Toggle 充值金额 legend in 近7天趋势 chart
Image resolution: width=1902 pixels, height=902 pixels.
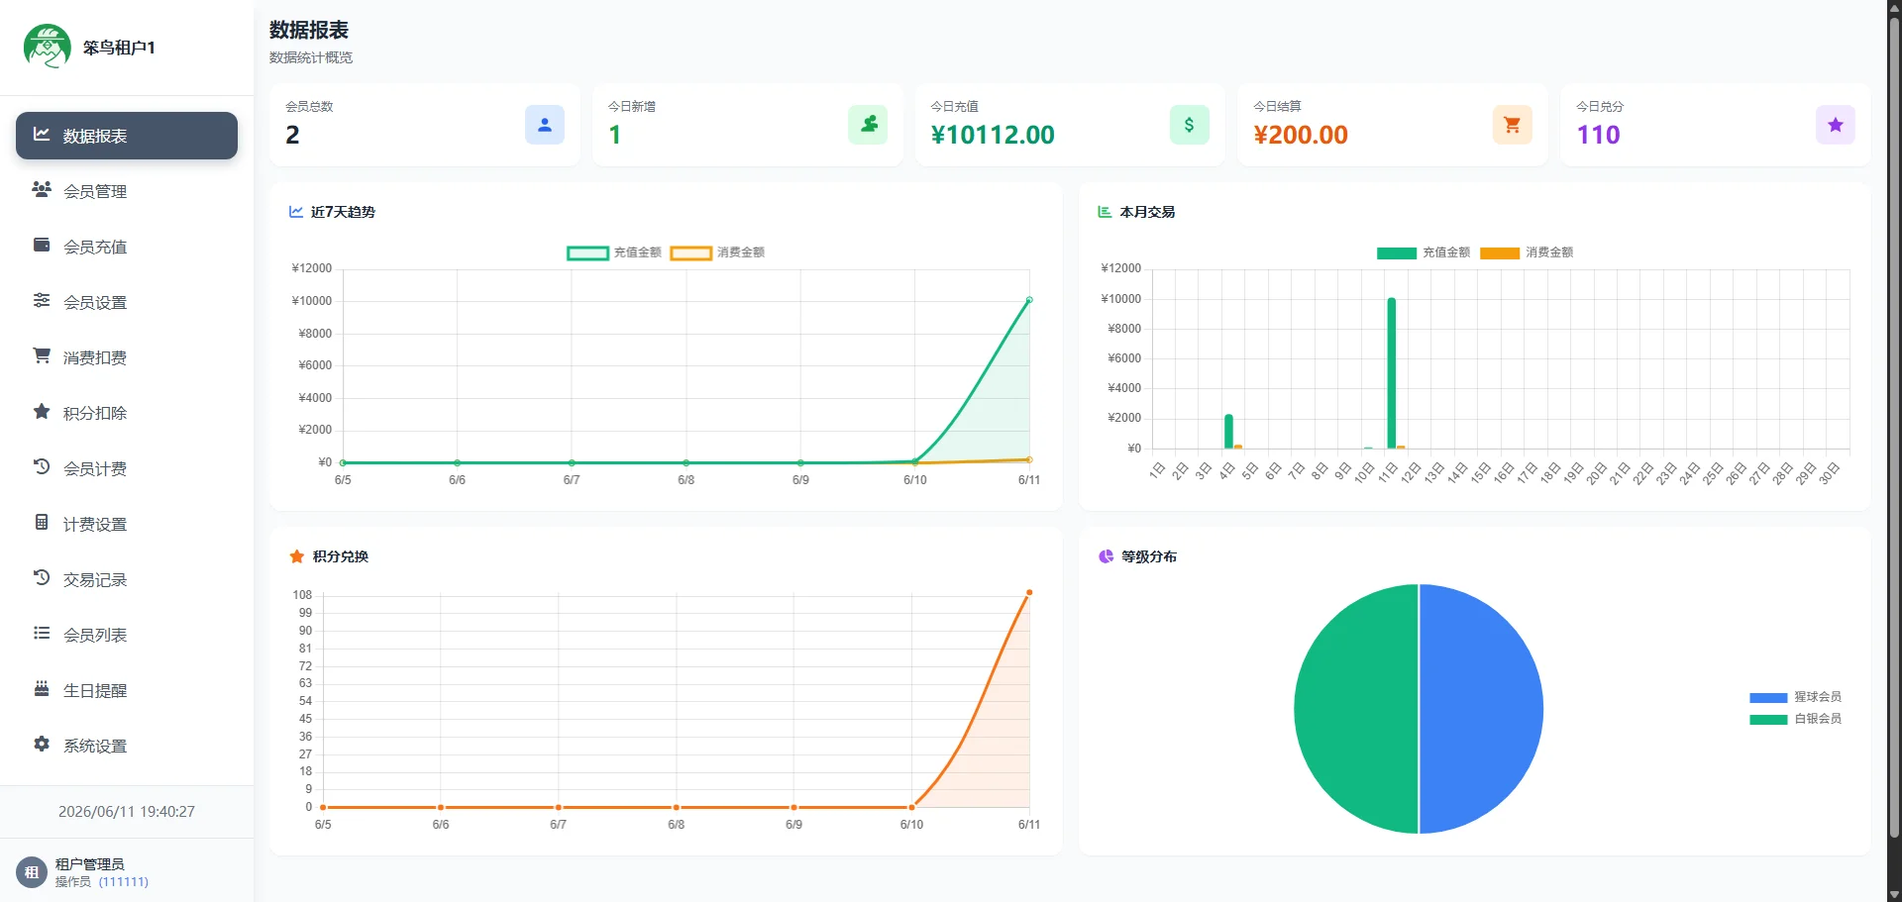click(x=614, y=252)
